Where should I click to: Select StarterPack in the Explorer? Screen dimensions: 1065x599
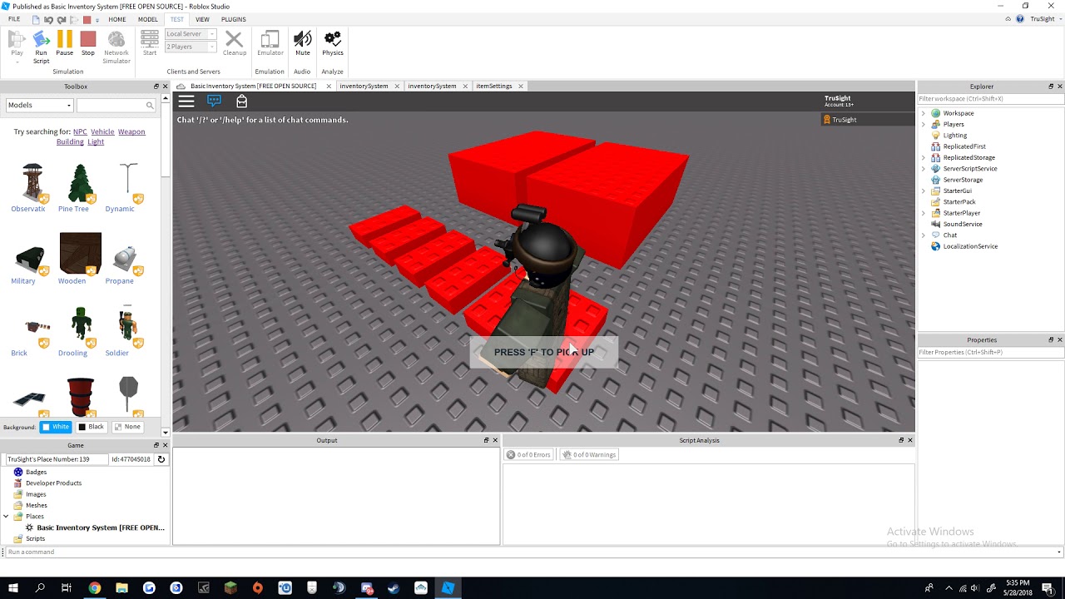(959, 201)
